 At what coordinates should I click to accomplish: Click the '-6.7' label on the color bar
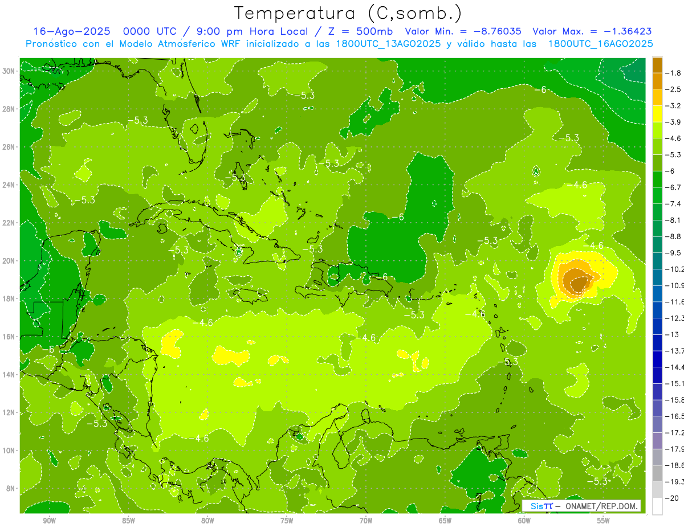click(x=673, y=187)
